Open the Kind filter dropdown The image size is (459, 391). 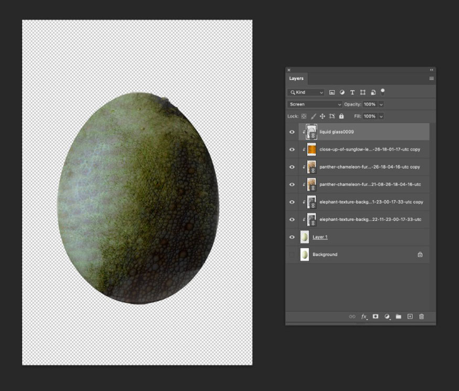pos(306,92)
